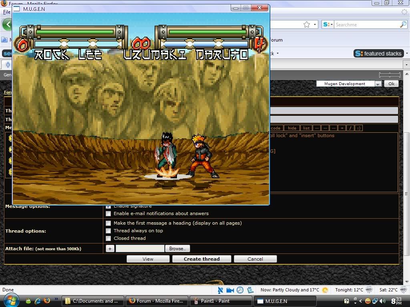The width and height of the screenshot is (410, 307).
Task: Click the satellite dish icon in status bar
Action: (x=221, y=290)
